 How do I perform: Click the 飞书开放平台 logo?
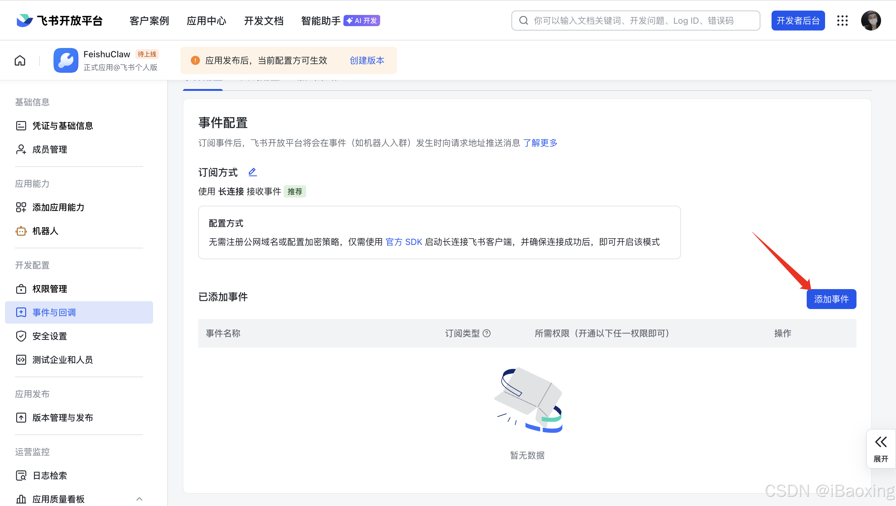(60, 20)
